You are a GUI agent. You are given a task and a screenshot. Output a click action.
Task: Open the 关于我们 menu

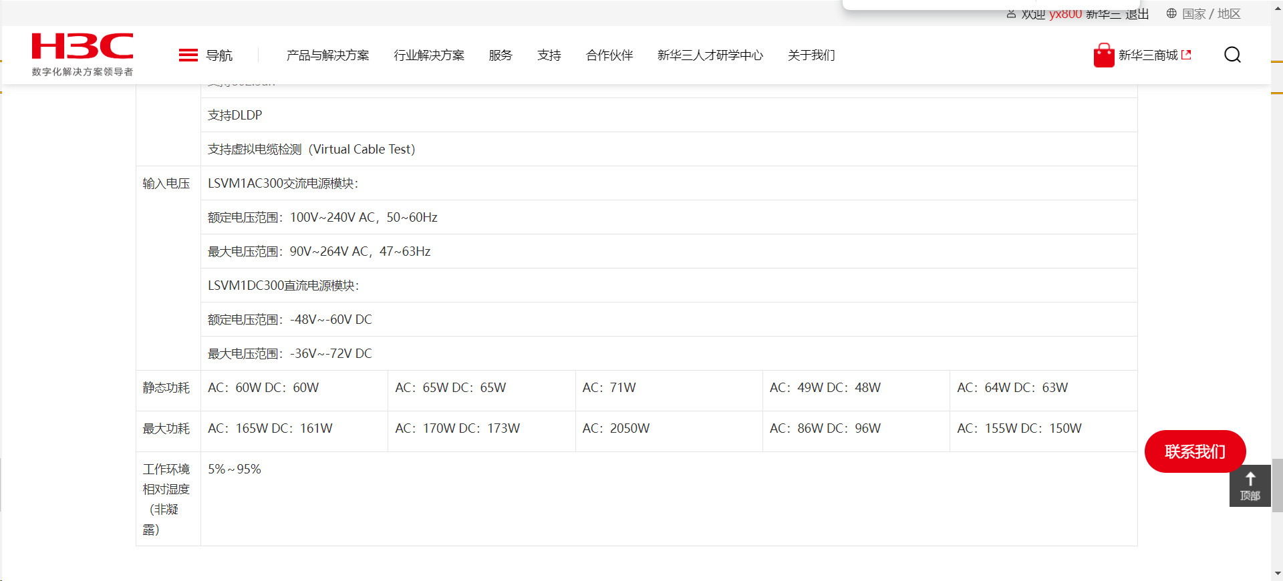point(811,55)
